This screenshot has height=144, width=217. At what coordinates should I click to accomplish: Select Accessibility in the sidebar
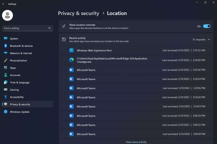pos(17,97)
